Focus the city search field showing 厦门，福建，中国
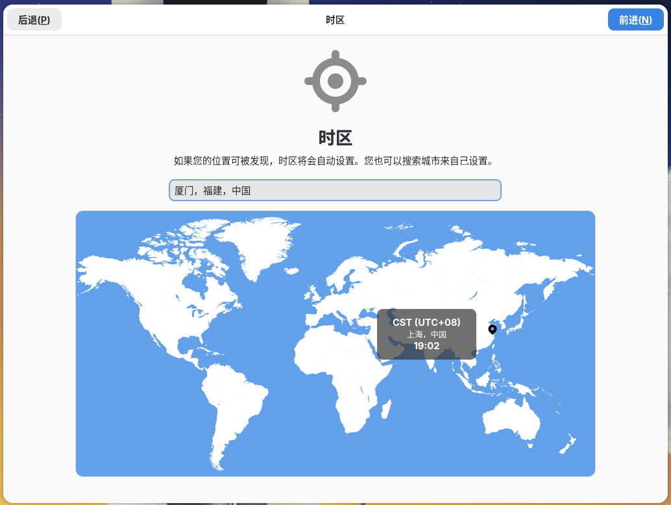This screenshot has width=671, height=505. [335, 191]
